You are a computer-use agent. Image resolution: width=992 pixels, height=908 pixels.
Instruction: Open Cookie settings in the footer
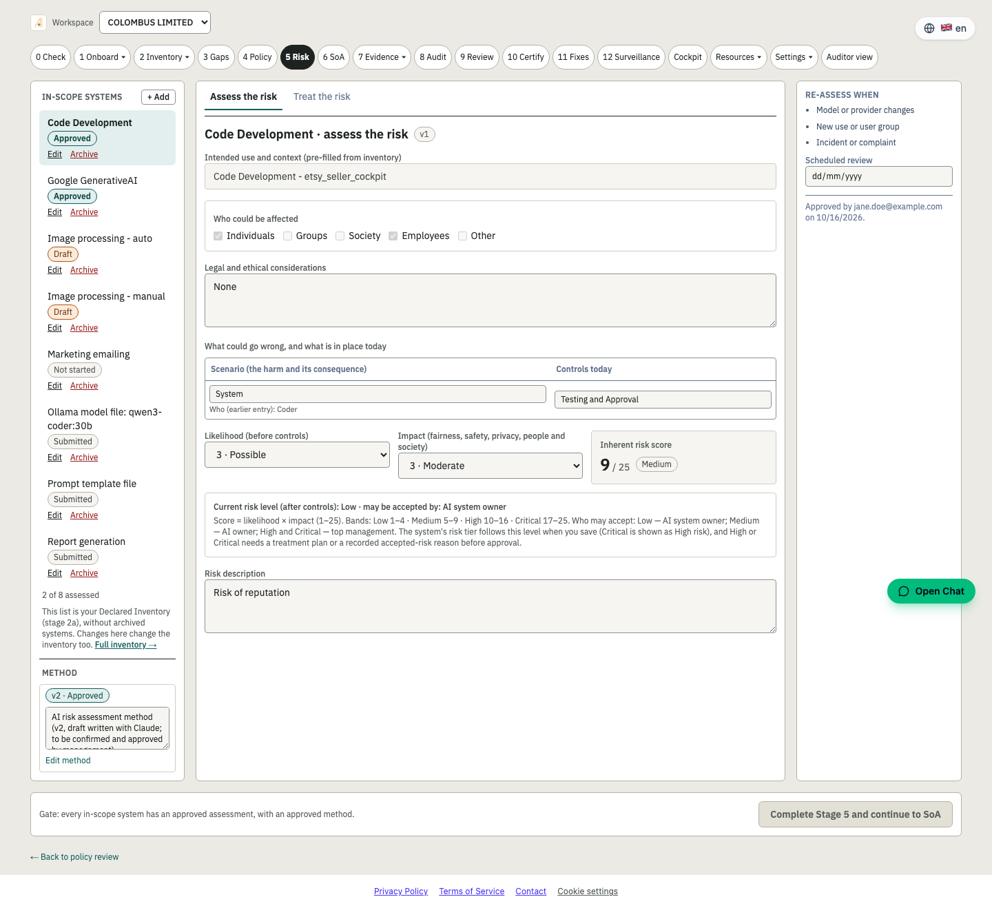588,891
